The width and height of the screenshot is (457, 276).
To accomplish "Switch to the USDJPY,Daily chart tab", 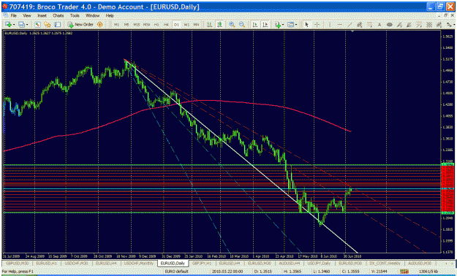I will (x=319, y=263).
